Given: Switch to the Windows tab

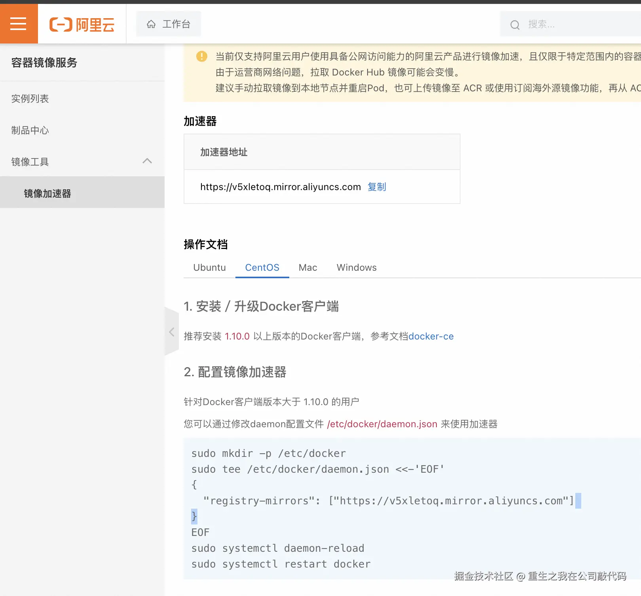Looking at the screenshot, I should (x=357, y=268).
